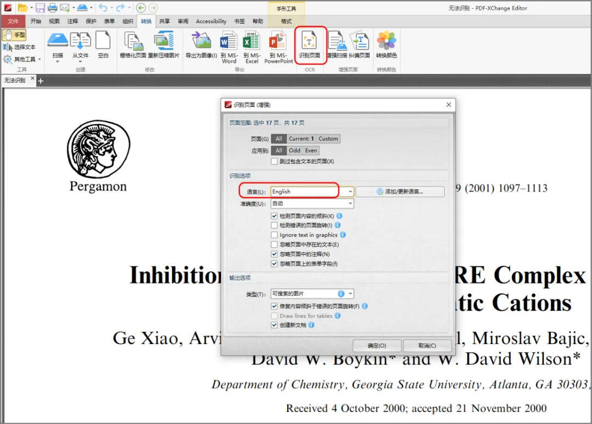This screenshot has width=592, height=424.
Task: Open the Output Type dropdown (可搜索的图片)
Action: point(312,294)
